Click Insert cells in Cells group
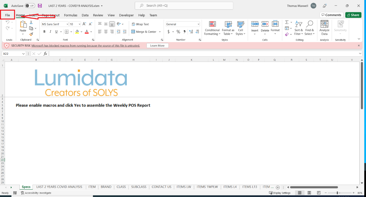This screenshot has width=366, height=197. click(x=255, y=28)
